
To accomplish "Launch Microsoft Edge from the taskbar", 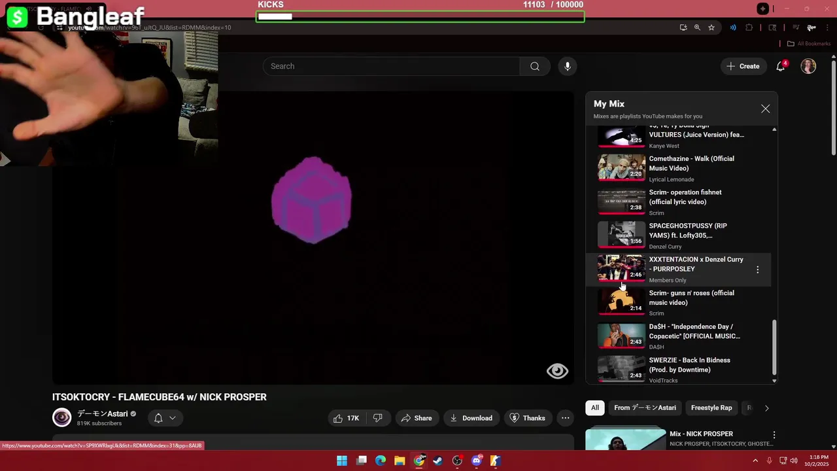I will (x=381, y=461).
